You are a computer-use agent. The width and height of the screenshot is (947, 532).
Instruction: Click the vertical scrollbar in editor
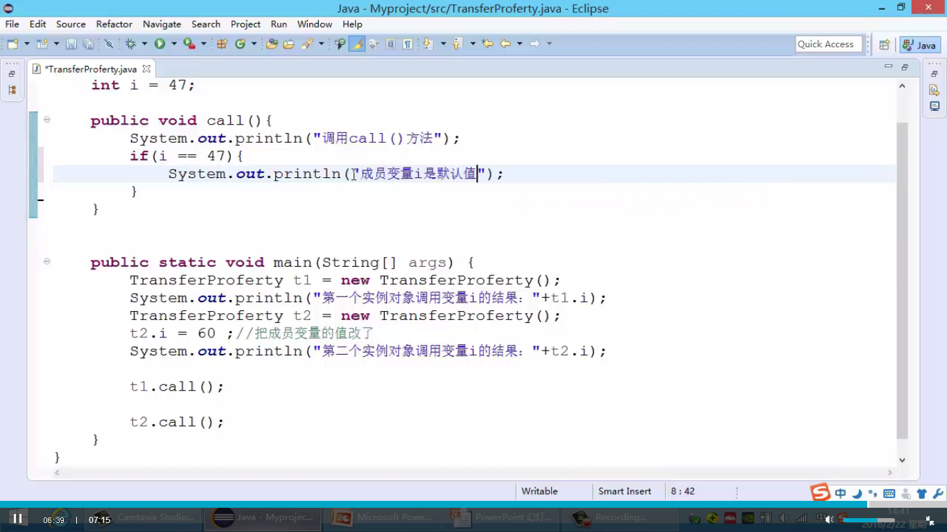click(902, 281)
